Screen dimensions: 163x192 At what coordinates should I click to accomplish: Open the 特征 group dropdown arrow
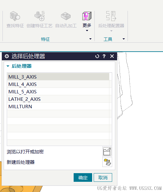tap(90, 39)
